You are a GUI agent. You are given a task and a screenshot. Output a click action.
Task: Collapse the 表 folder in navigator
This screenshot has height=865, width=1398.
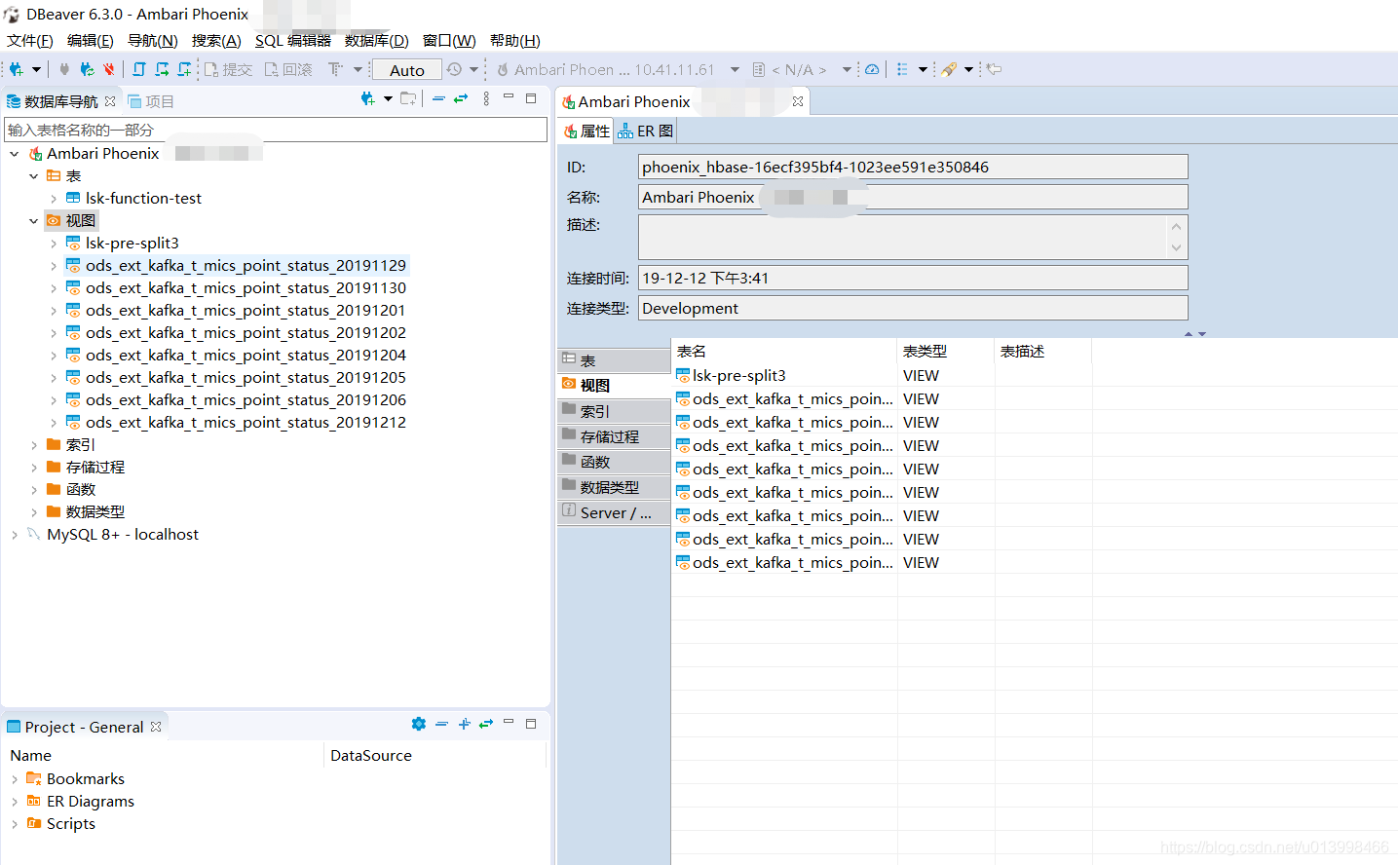point(34,176)
